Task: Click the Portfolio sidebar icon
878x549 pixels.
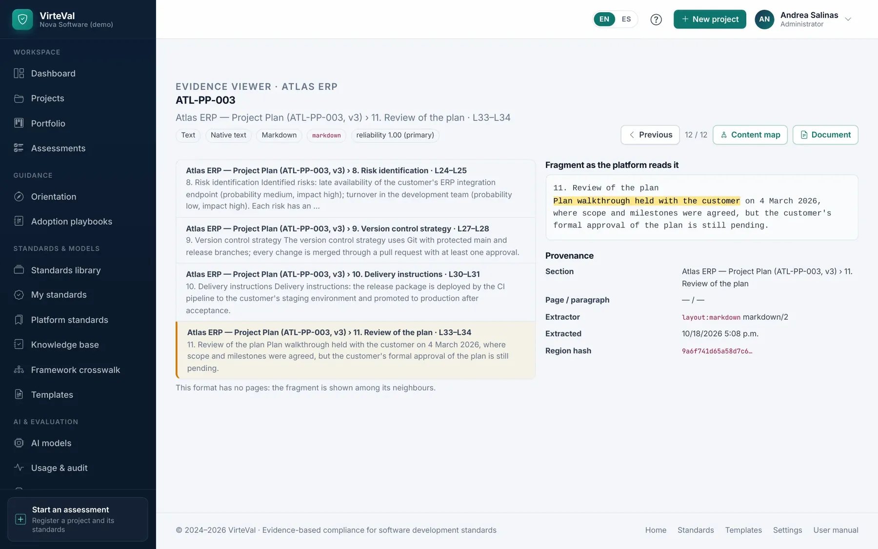Action: pos(19,123)
